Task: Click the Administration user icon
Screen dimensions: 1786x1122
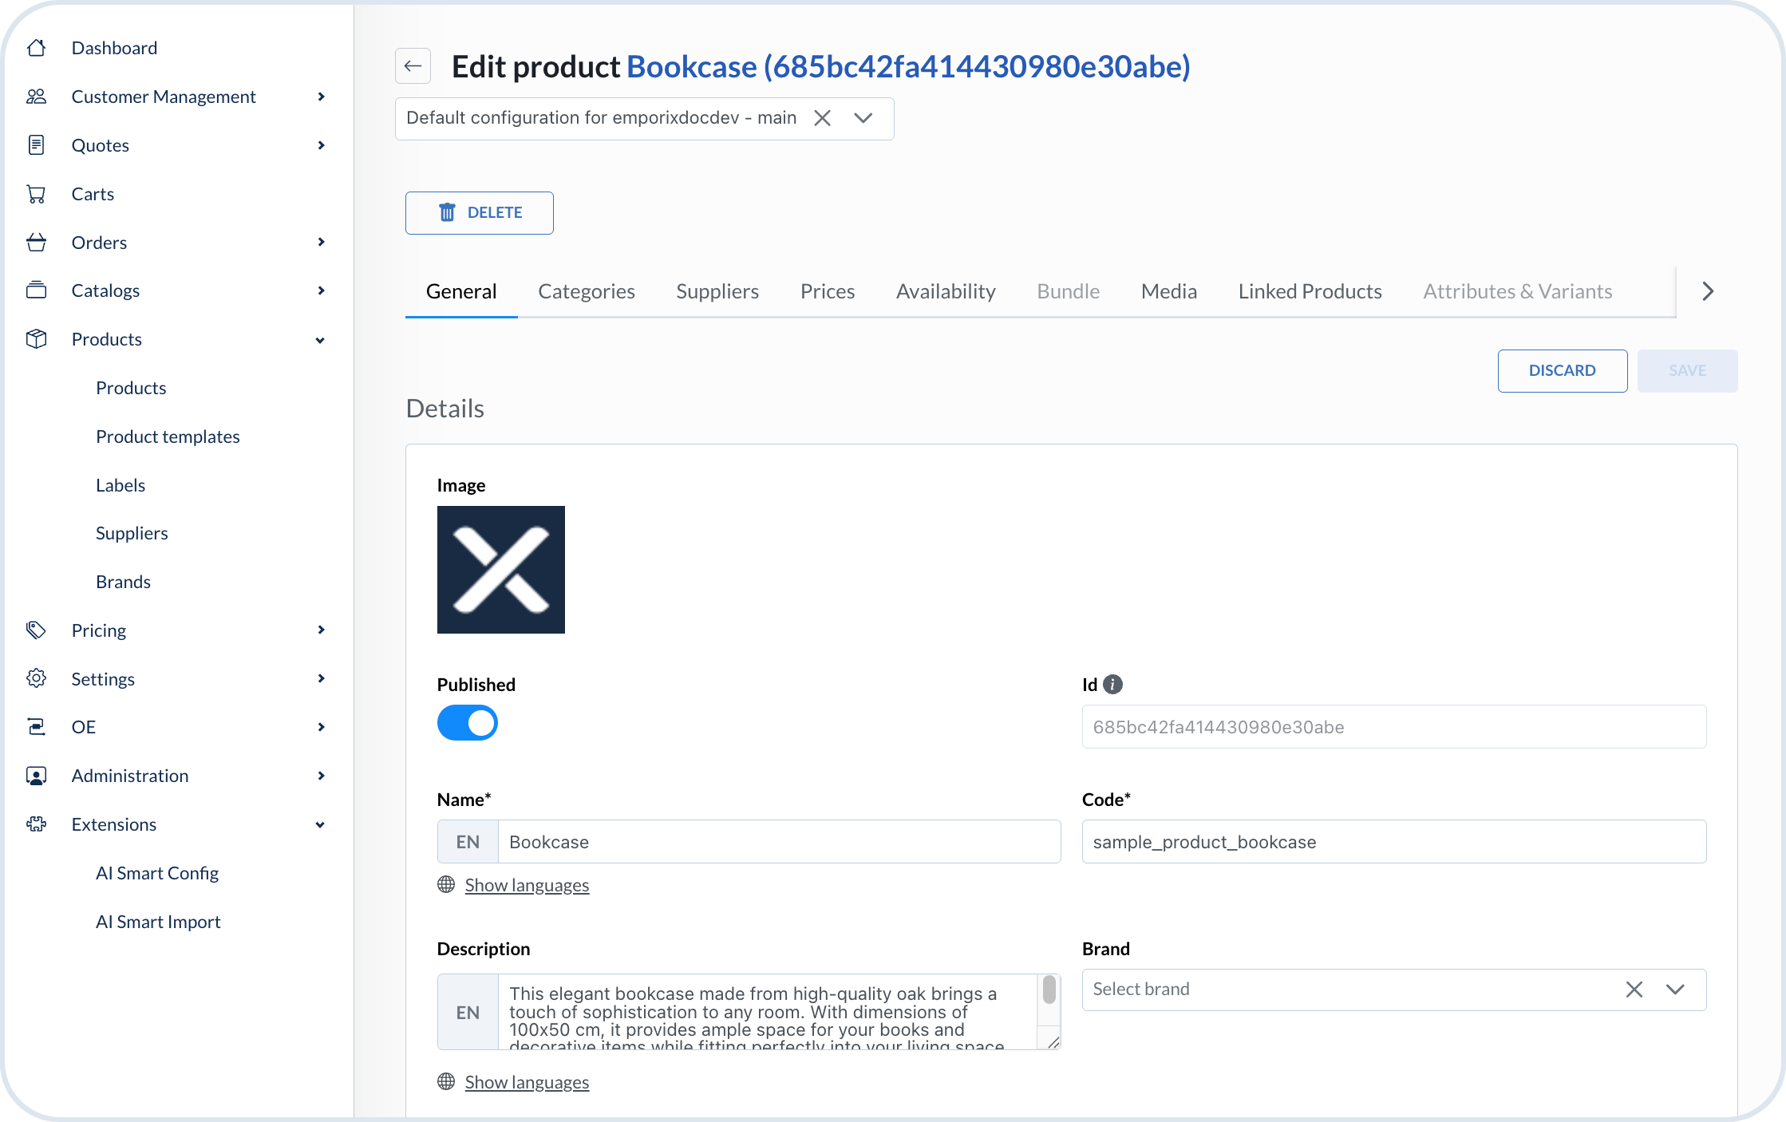Action: [x=36, y=775]
